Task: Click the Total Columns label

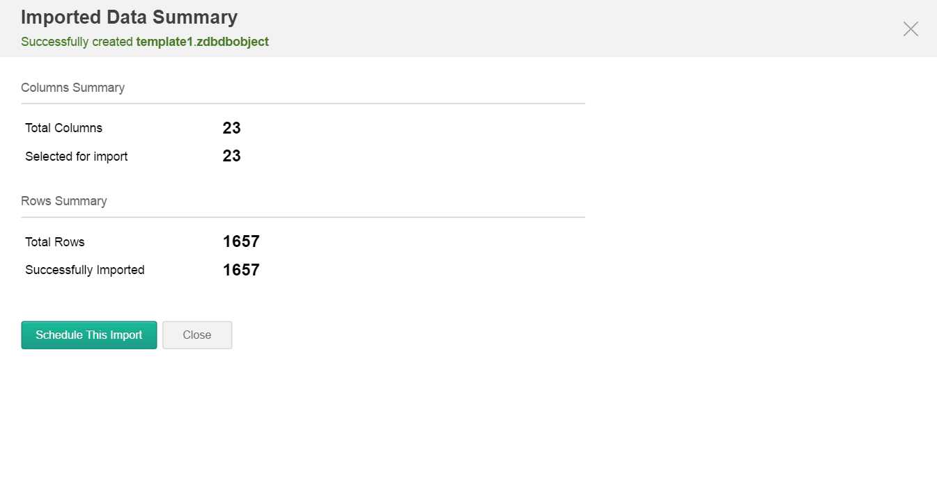Action: (63, 128)
